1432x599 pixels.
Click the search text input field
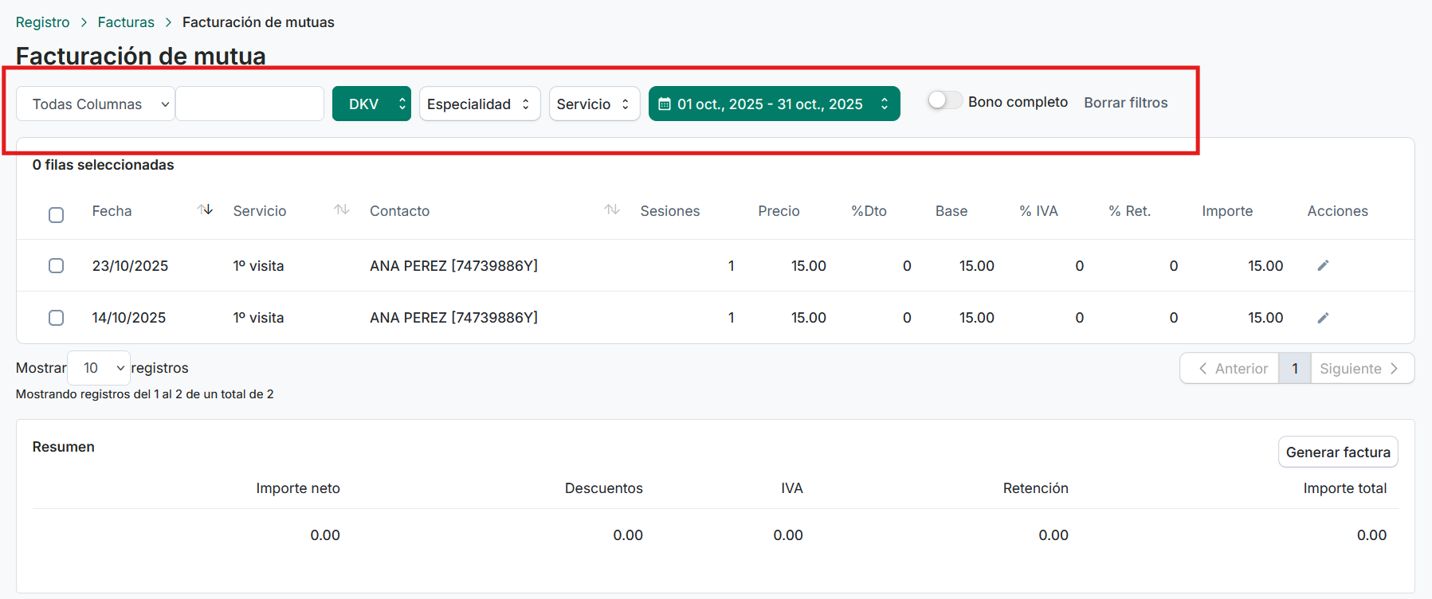coord(249,104)
